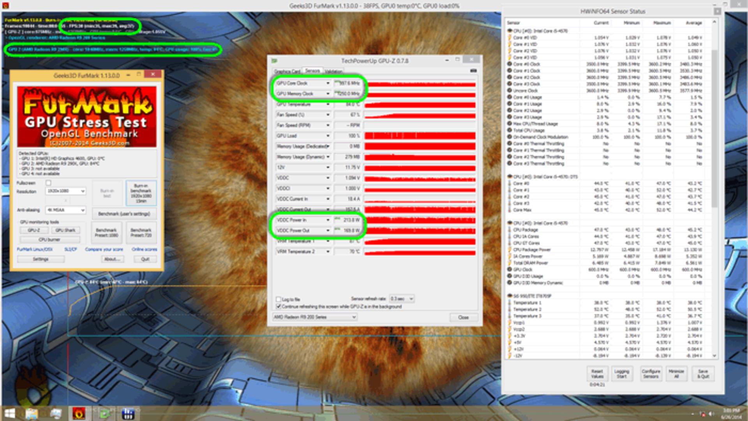
Task: Open the Validation tab in GPU-Z
Action: pyautogui.click(x=333, y=71)
